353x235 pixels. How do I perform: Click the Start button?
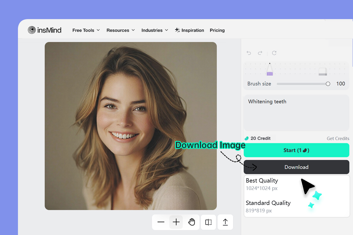point(297,150)
